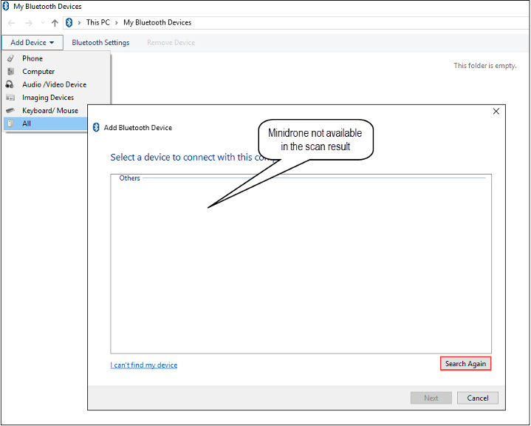Viewport: 531px width, 426px height.
Task: Expand the recent locations chevron
Action: tap(42, 23)
